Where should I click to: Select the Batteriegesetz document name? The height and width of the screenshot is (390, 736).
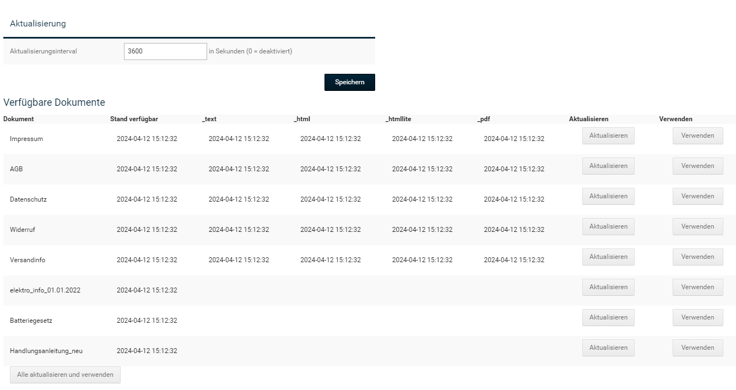(x=31, y=321)
